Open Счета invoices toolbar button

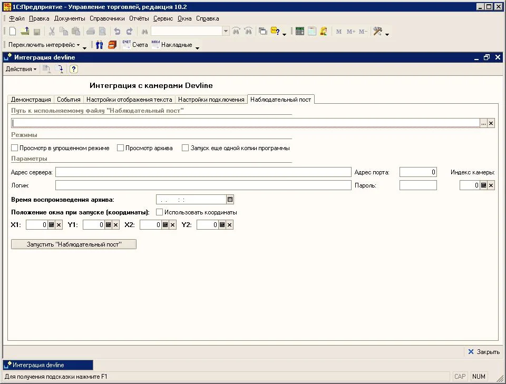click(x=135, y=45)
